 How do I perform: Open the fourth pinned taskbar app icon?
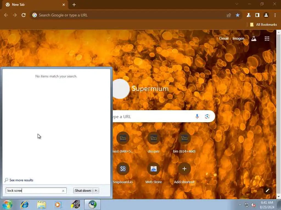[x=75, y=205]
